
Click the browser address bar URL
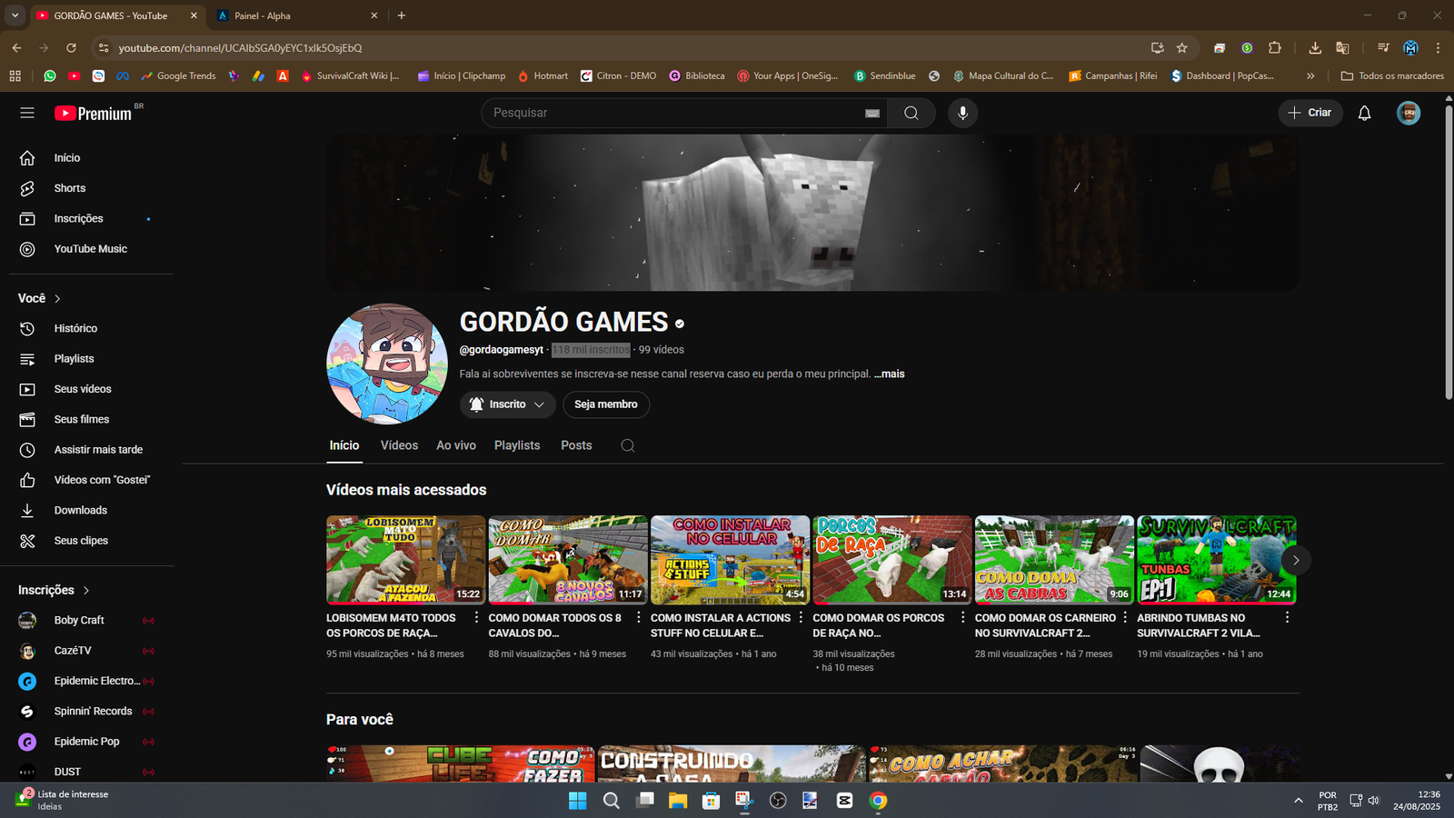(240, 47)
